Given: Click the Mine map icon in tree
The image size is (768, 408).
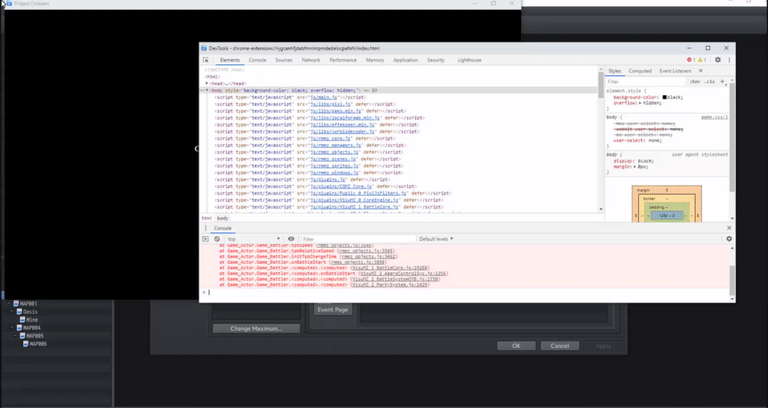Looking at the screenshot, I should click(x=22, y=320).
